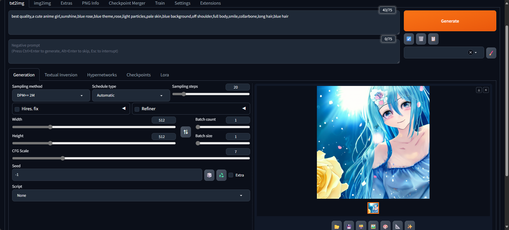This screenshot has width=509, height=230.
Task: Click the trash icon to clear prompt
Action: click(x=421, y=39)
